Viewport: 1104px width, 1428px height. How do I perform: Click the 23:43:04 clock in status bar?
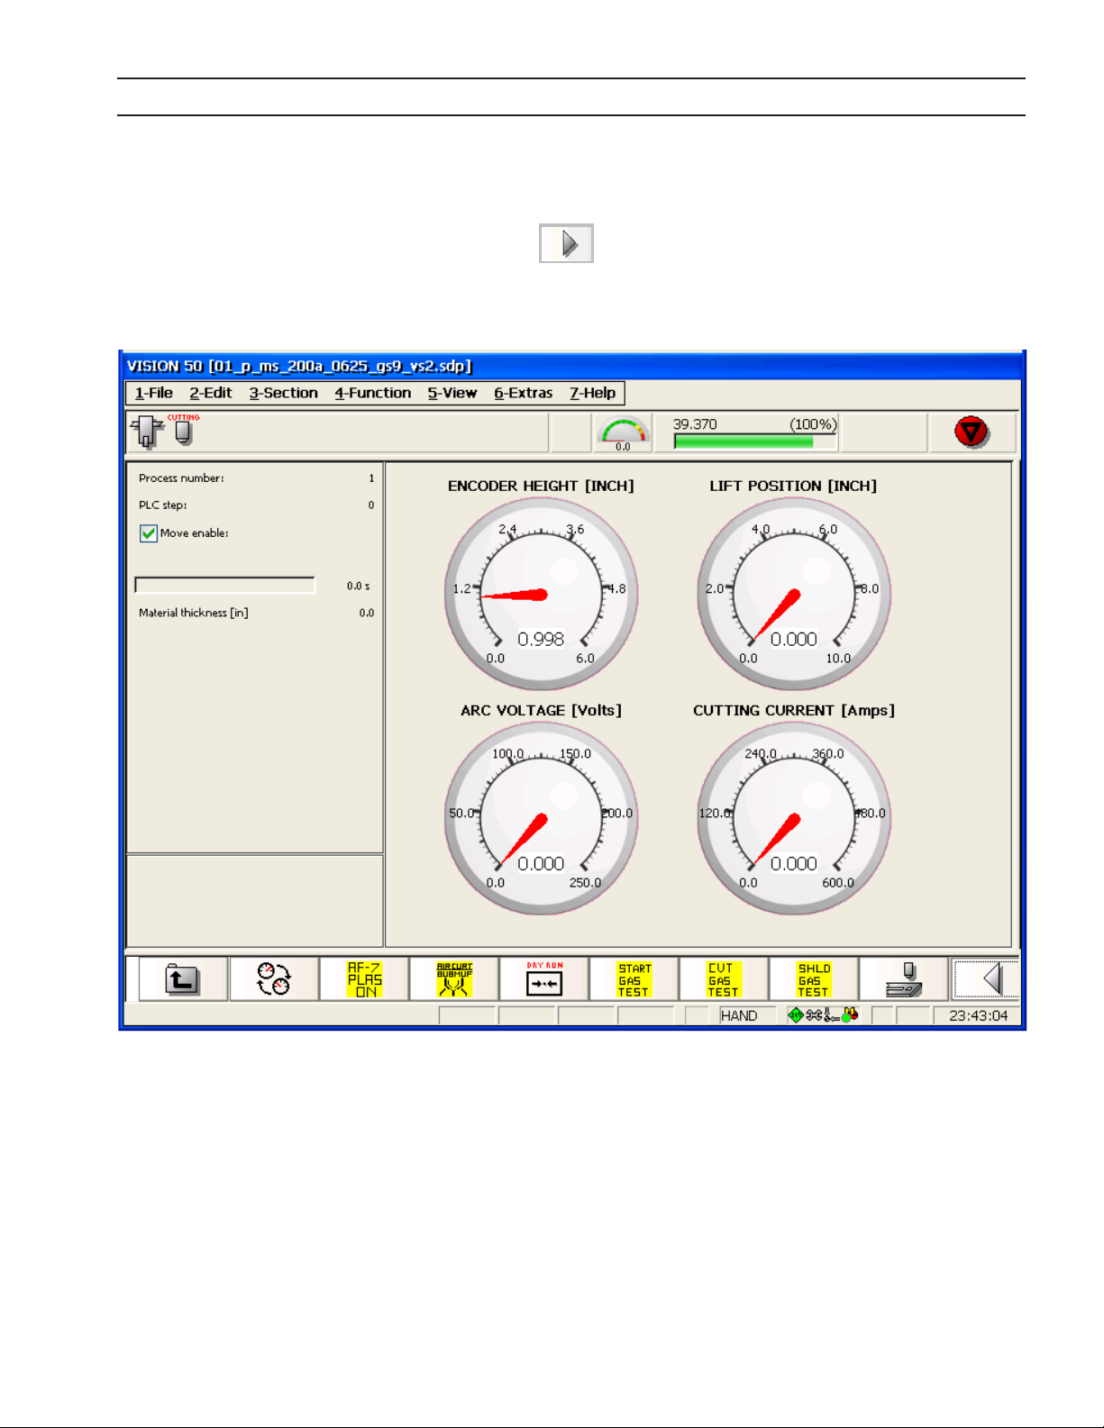click(978, 1015)
